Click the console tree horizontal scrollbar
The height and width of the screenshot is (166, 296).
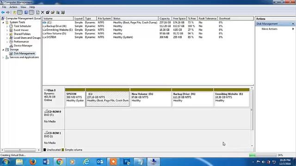(x=20, y=150)
